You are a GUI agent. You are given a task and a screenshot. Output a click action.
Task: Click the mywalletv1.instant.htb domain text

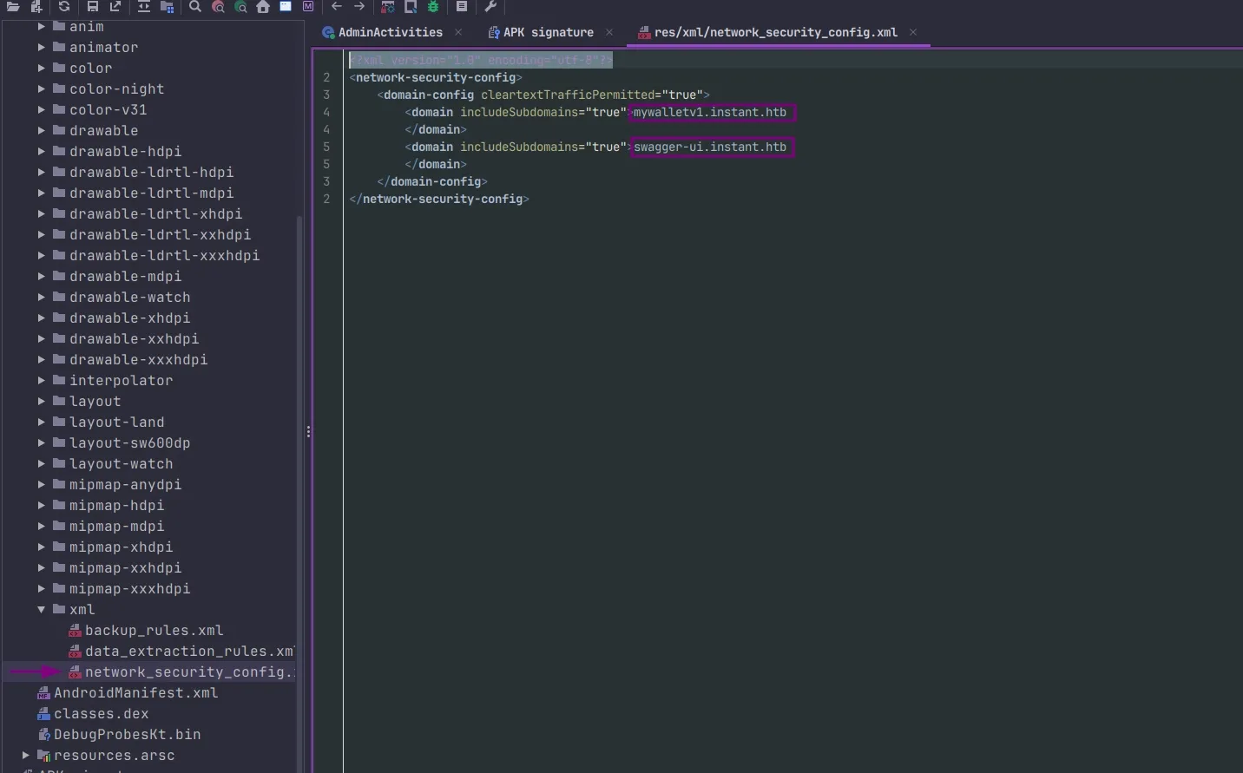[x=710, y=112]
